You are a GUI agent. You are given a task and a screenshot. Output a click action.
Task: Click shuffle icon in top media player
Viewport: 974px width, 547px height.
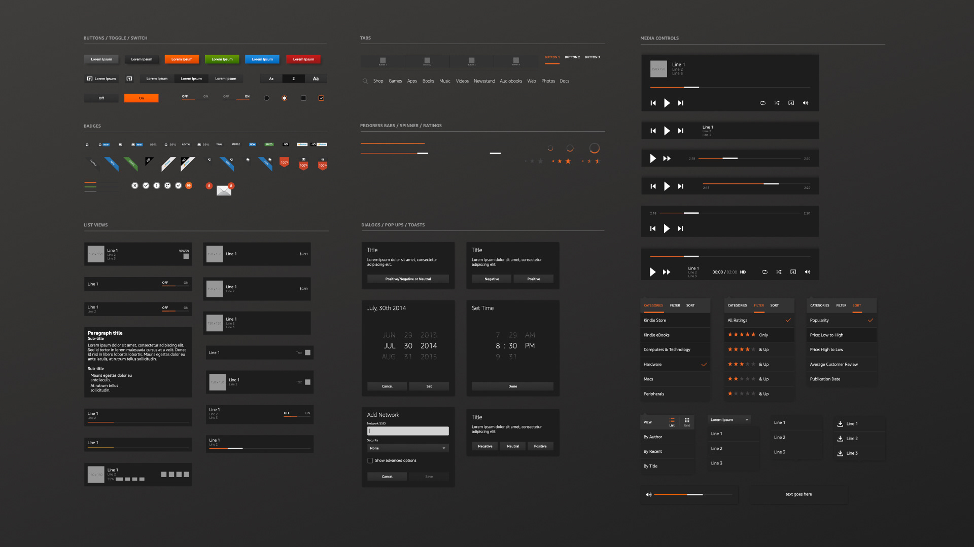coord(777,103)
